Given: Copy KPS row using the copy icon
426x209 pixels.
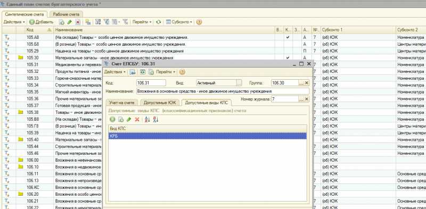Looking at the screenshot, I should click(121, 119).
